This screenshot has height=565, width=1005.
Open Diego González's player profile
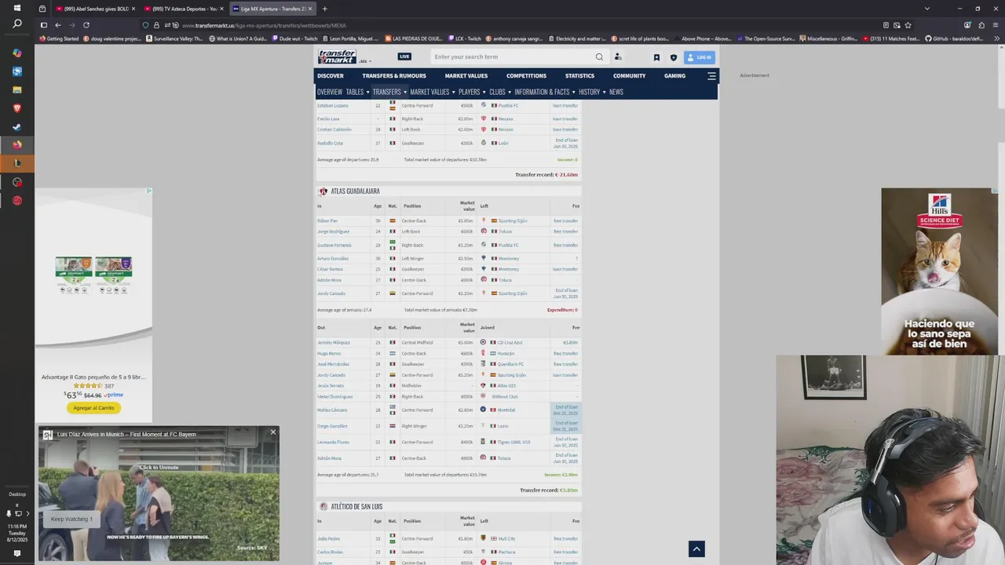pyautogui.click(x=332, y=426)
